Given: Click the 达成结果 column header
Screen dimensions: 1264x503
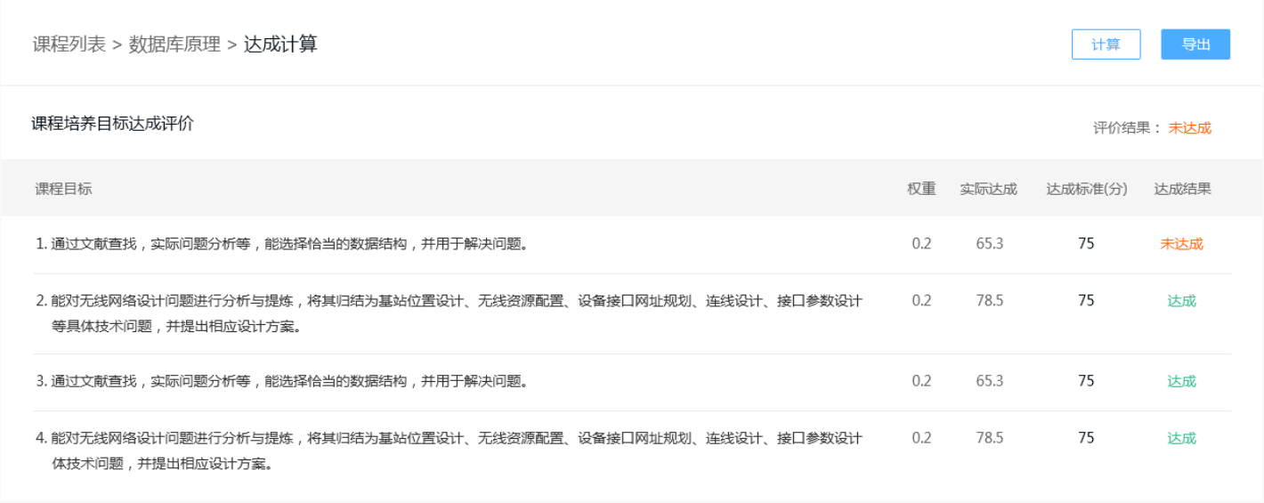Looking at the screenshot, I should 1182,189.
